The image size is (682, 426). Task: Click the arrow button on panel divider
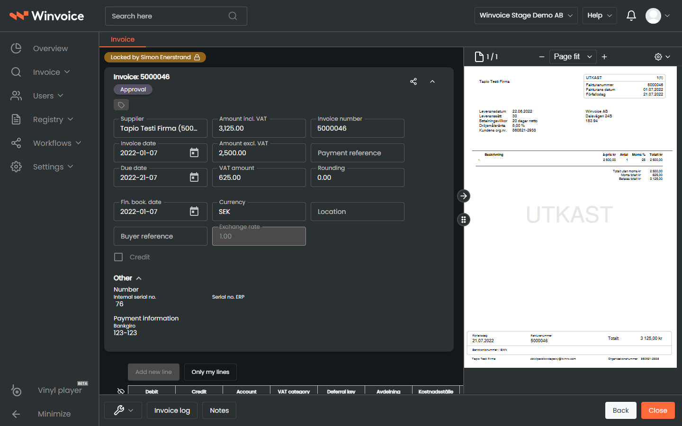click(464, 195)
